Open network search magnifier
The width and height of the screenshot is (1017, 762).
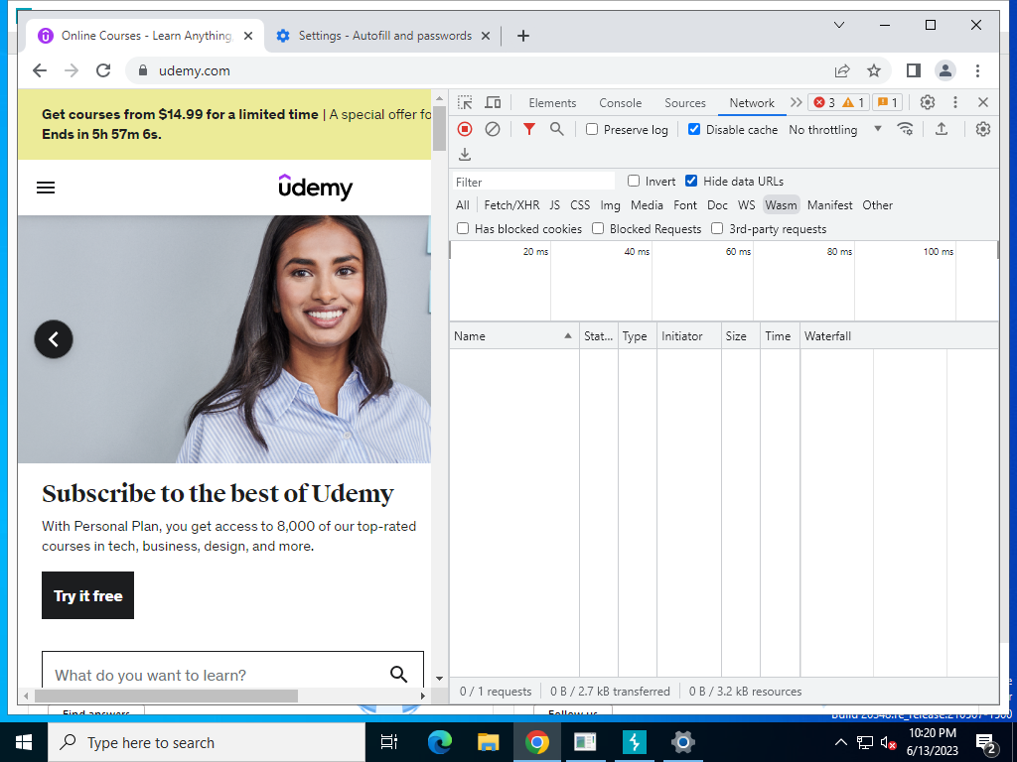556,129
